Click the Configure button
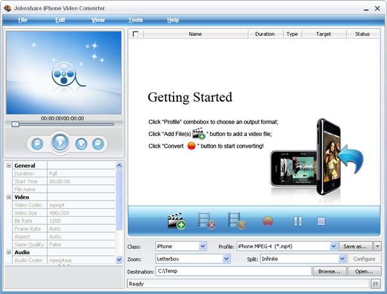The width and height of the screenshot is (387, 294). 364,259
